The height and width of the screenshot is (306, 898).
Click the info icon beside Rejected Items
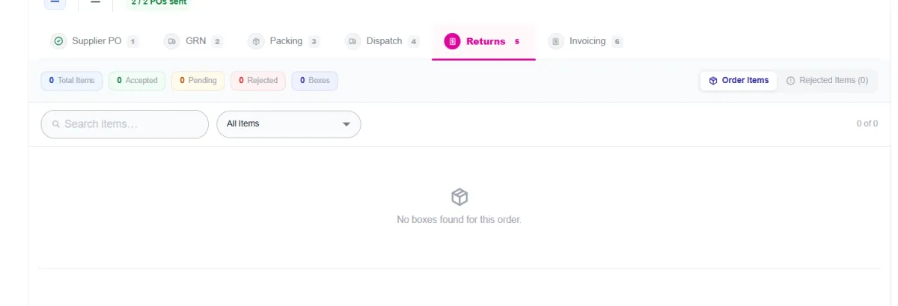[791, 81]
